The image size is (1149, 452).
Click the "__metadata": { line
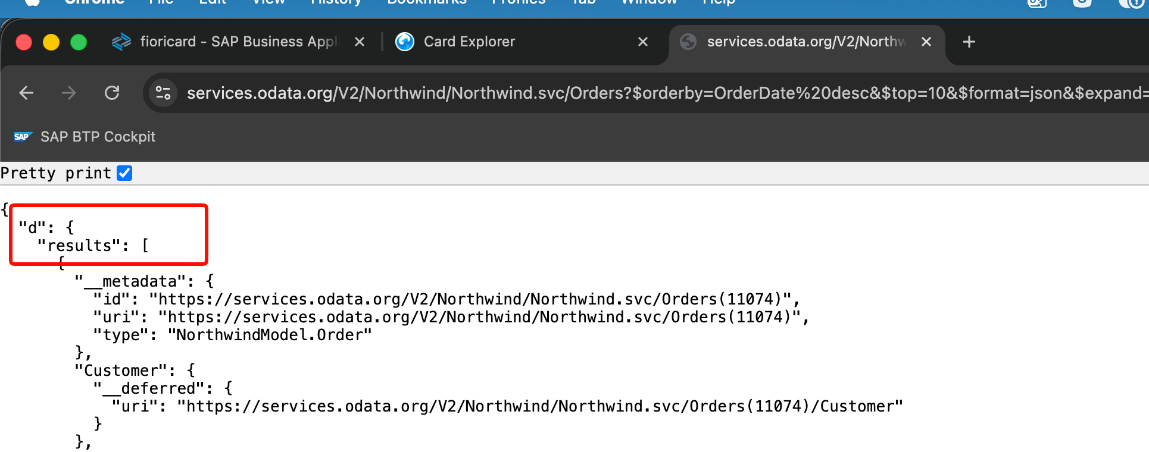[144, 281]
